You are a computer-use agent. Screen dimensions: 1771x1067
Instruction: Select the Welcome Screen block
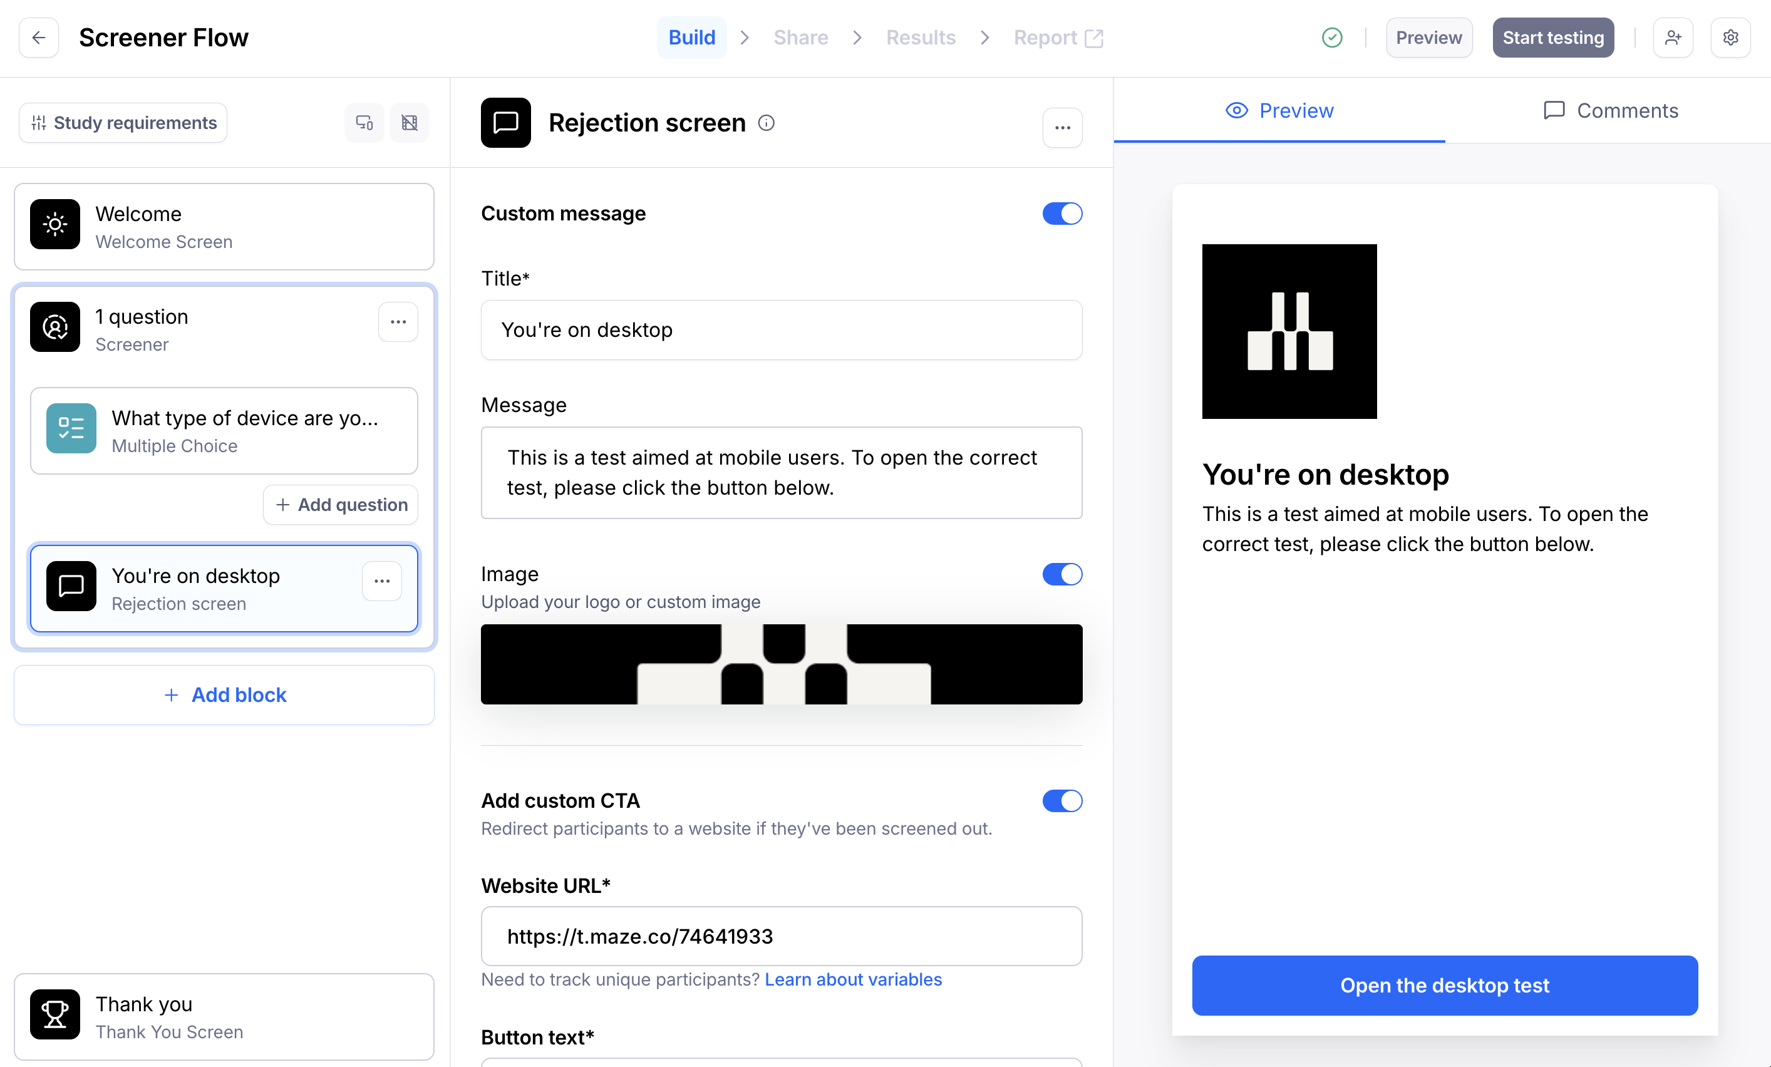click(224, 226)
